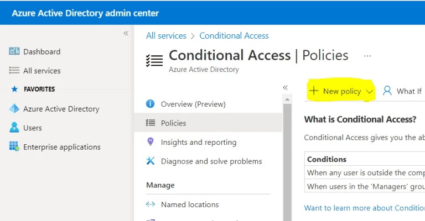Select Overview (Preview) menu item
Viewport: 425px width, 221px height.
pyautogui.click(x=208, y=104)
